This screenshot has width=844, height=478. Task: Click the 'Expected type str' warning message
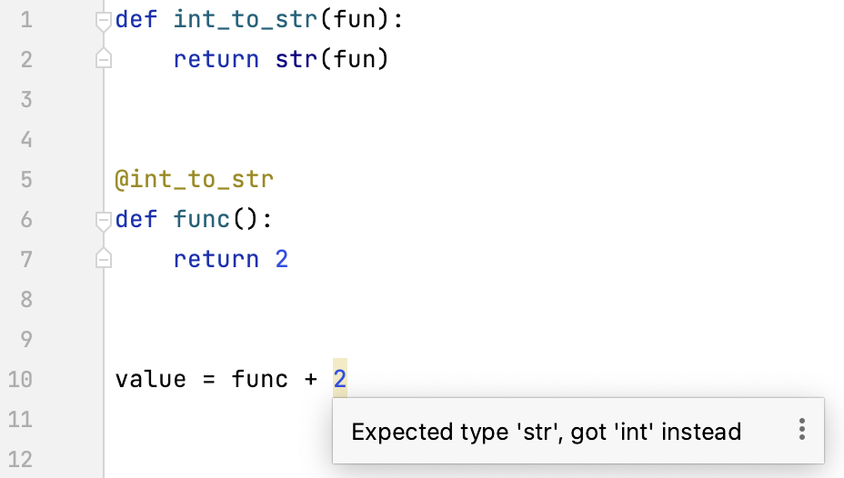click(546, 432)
